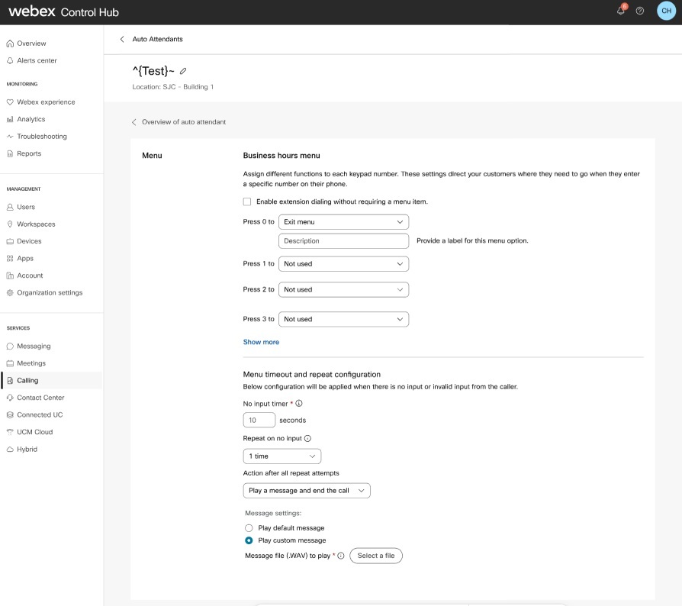Click the Alerts center bell icon in sidebar
Viewport: 682px width, 606px height.
[x=10, y=60]
